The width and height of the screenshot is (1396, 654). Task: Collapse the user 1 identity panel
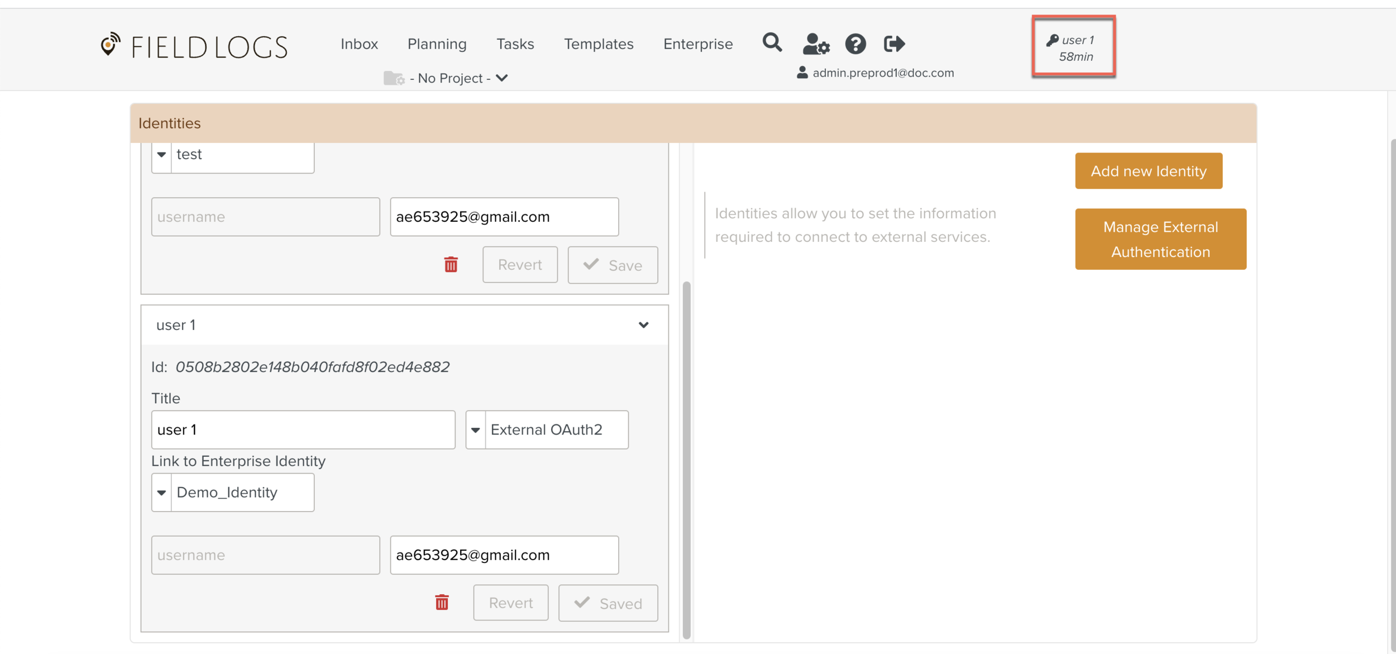pyautogui.click(x=643, y=325)
